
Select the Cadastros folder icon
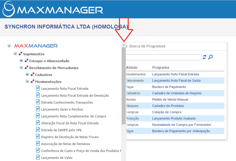pos(32,74)
